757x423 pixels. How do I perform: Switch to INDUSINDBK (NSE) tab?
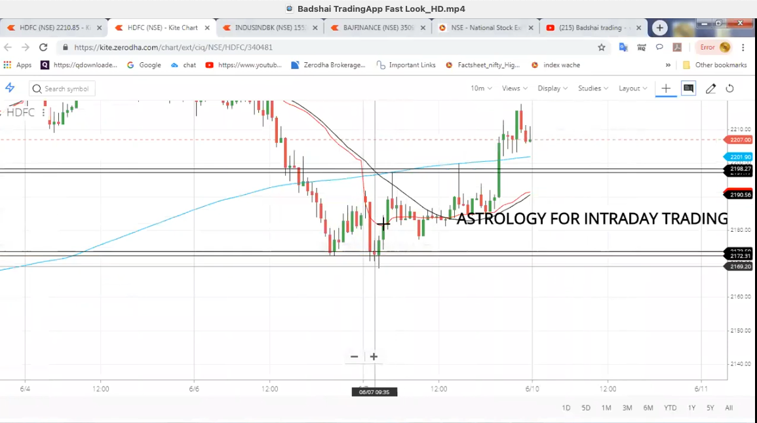pyautogui.click(x=269, y=28)
